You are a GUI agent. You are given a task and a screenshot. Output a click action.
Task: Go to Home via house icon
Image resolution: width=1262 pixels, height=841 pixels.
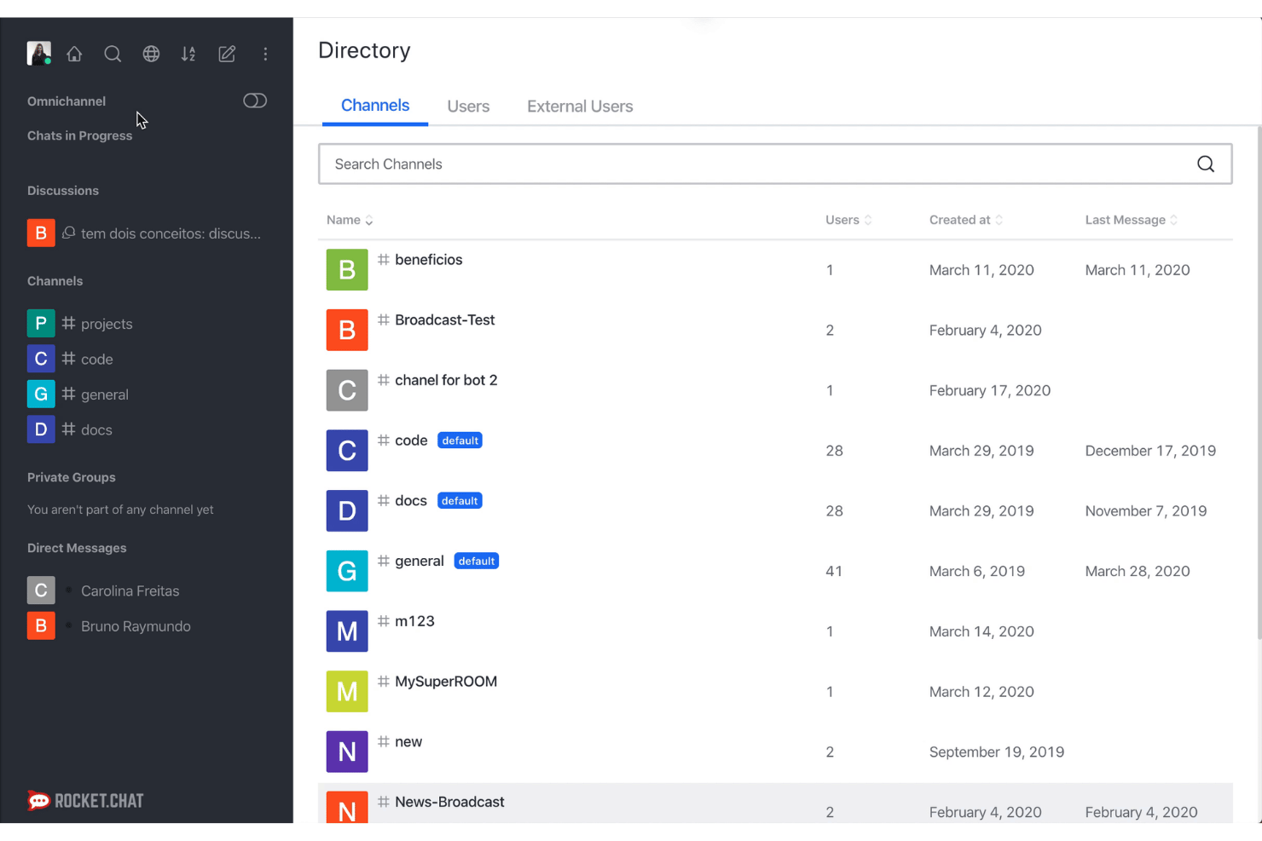(x=74, y=54)
